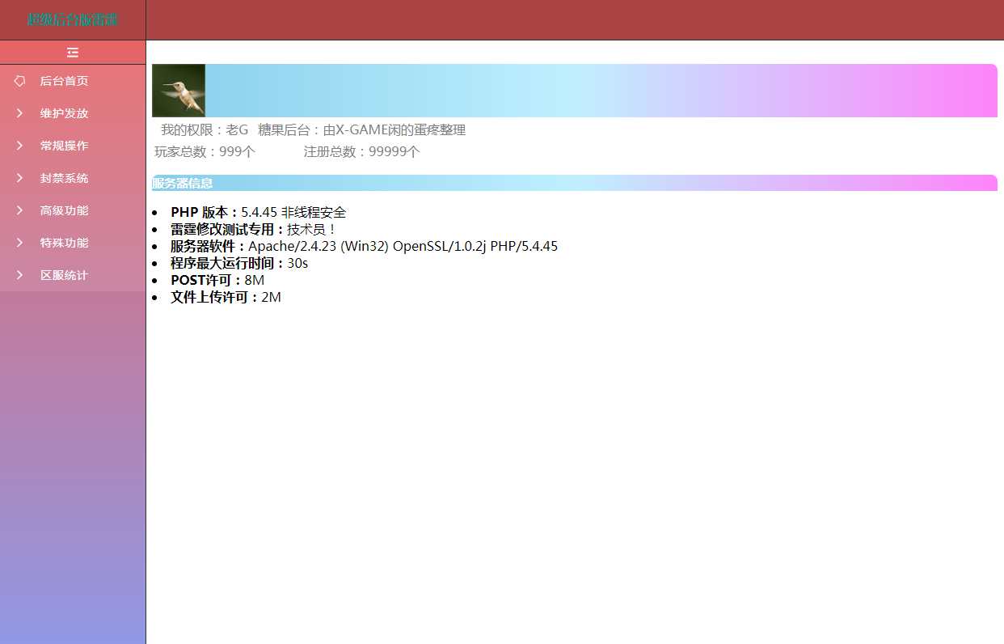Click the hummingbird avatar thumbnail

tap(179, 91)
